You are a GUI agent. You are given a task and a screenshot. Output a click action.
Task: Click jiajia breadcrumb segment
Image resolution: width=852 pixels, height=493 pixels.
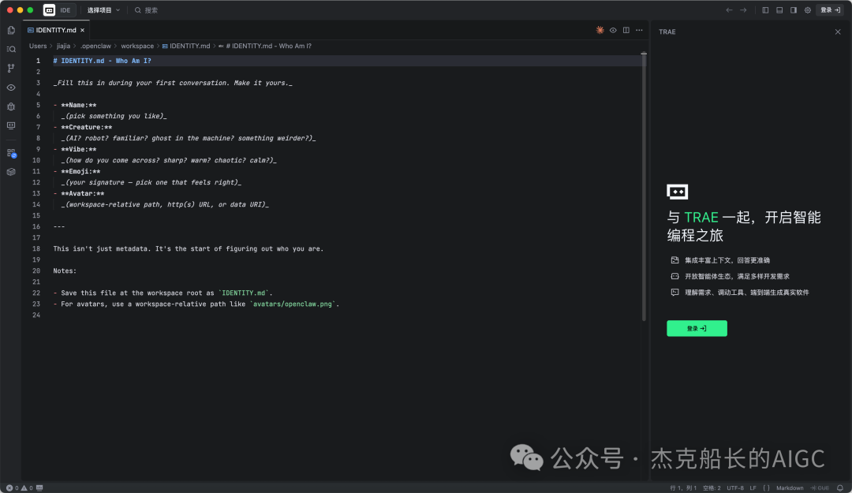click(x=63, y=47)
